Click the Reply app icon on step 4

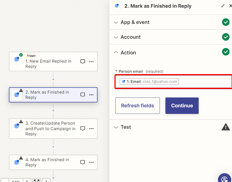(x=17, y=162)
